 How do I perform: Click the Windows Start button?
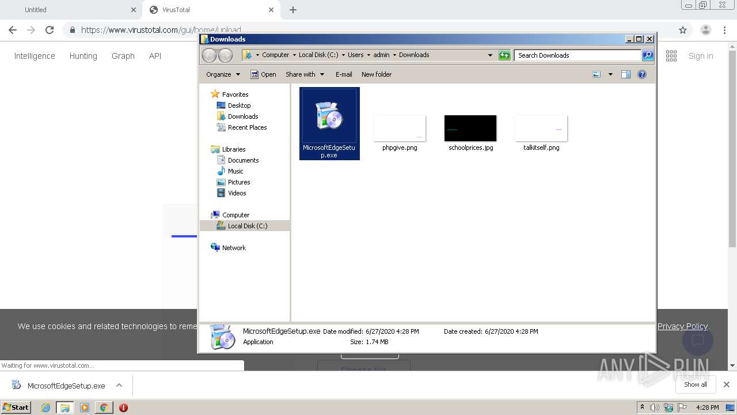[16, 408]
